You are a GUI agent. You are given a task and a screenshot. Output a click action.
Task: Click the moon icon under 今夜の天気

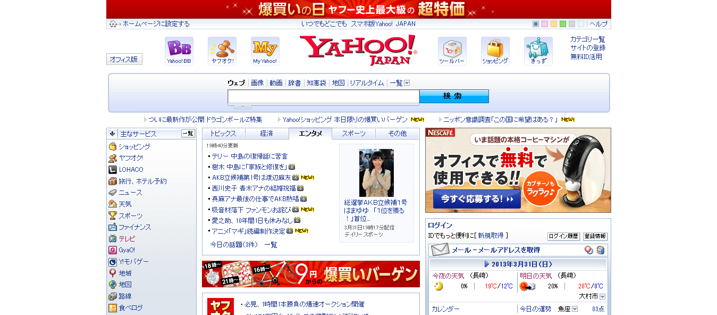438,286
